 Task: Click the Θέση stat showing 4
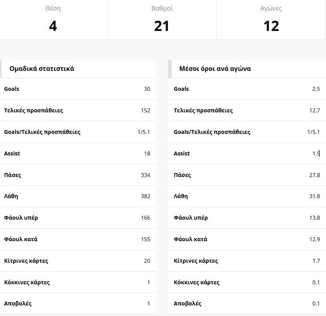coord(53,26)
